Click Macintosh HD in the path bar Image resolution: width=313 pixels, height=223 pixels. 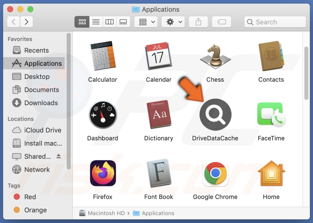pyautogui.click(x=102, y=213)
